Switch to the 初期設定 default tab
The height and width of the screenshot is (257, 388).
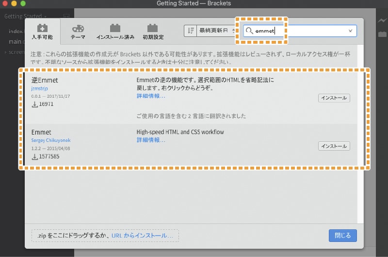click(x=153, y=32)
